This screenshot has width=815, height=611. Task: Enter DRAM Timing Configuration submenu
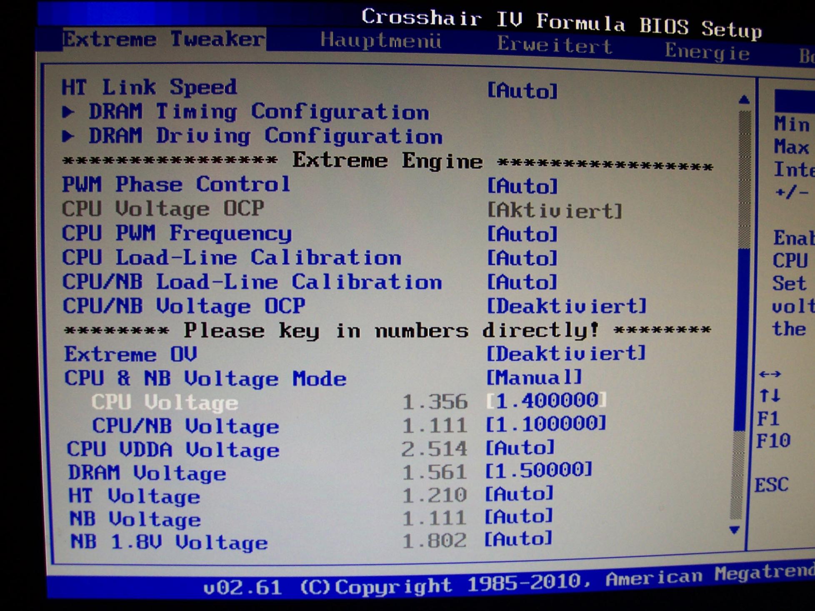point(258,112)
